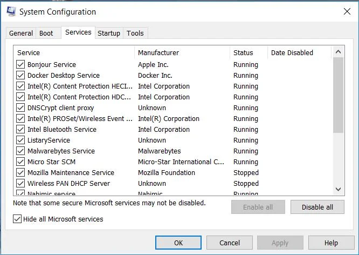The image size is (359, 255).
Task: Uncheck Wireless PAN DHCP Server checkbox
Action: (x=20, y=183)
